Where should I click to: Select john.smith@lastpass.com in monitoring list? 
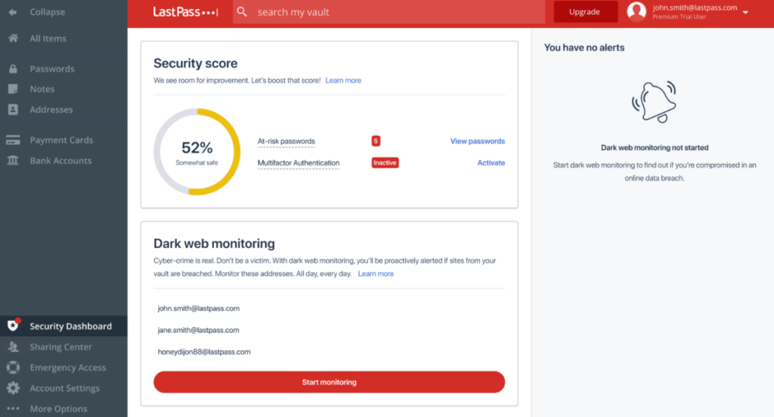click(x=199, y=308)
